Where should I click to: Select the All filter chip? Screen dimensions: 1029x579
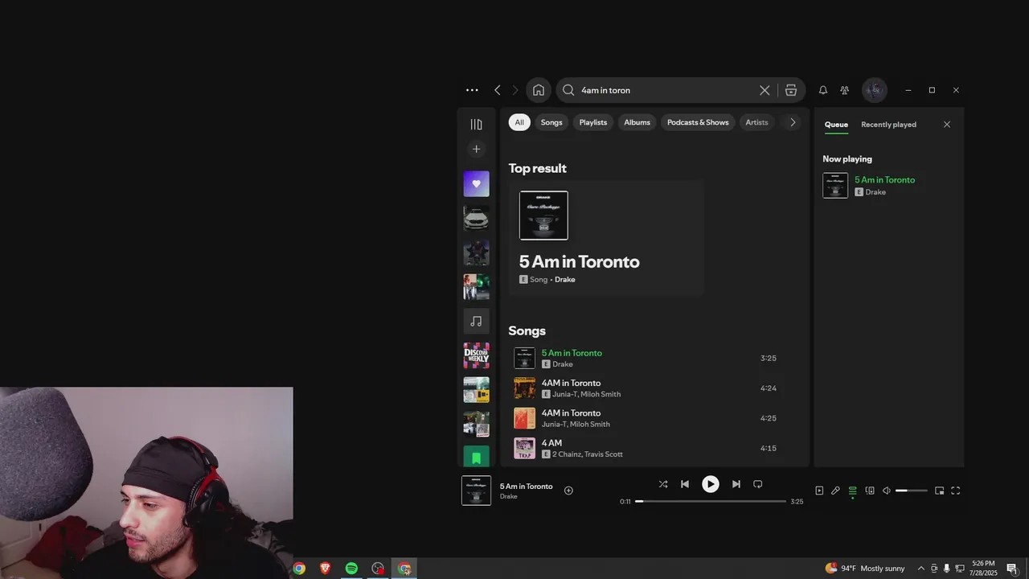pyautogui.click(x=519, y=122)
